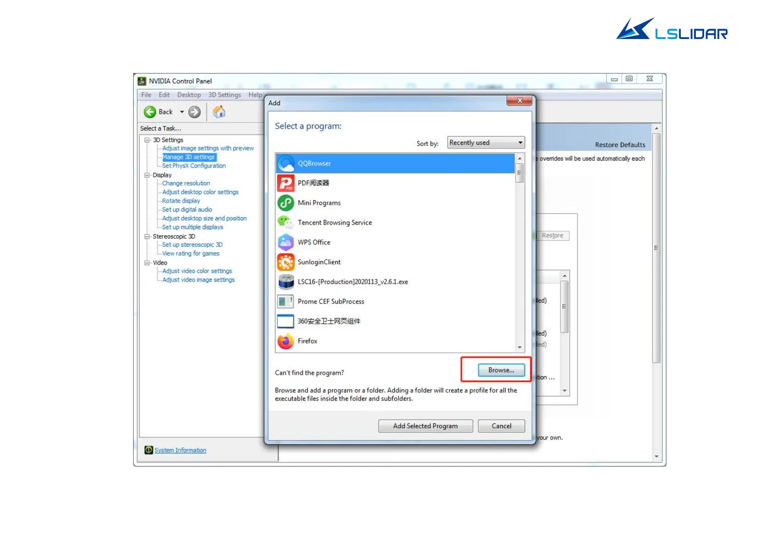Image resolution: width=773 pixels, height=547 pixels.
Task: Click the program list scroll down arrow
Action: point(520,348)
